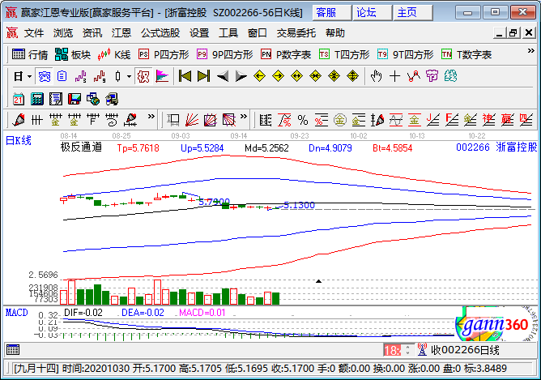This screenshot has height=380, width=541.
Task: Click the red 神 lines icon
Action: coord(488,120)
